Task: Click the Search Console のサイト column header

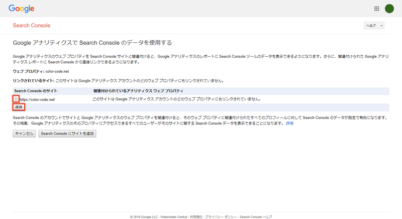Action: (36, 91)
